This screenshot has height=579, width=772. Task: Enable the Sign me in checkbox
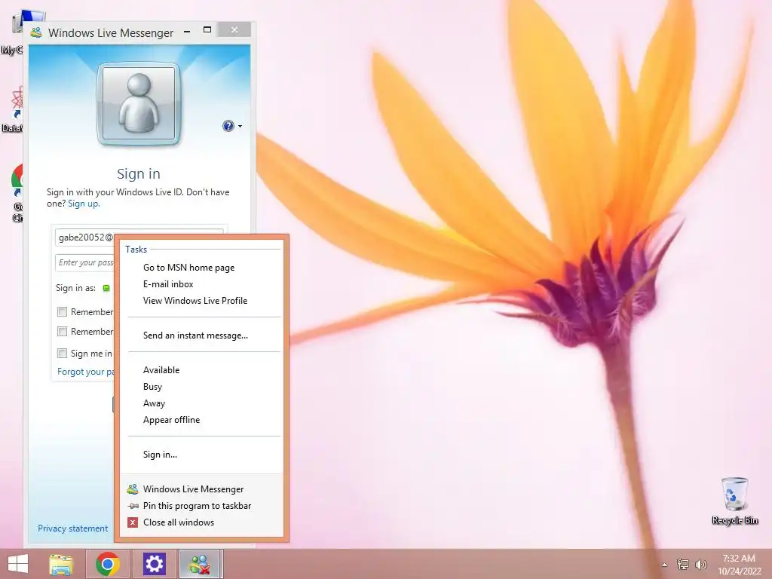(62, 353)
